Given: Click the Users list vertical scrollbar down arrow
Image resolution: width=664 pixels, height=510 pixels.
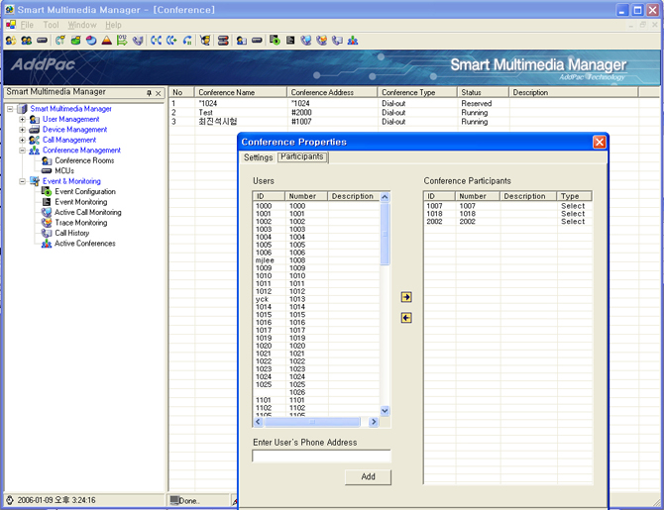Looking at the screenshot, I should point(386,411).
